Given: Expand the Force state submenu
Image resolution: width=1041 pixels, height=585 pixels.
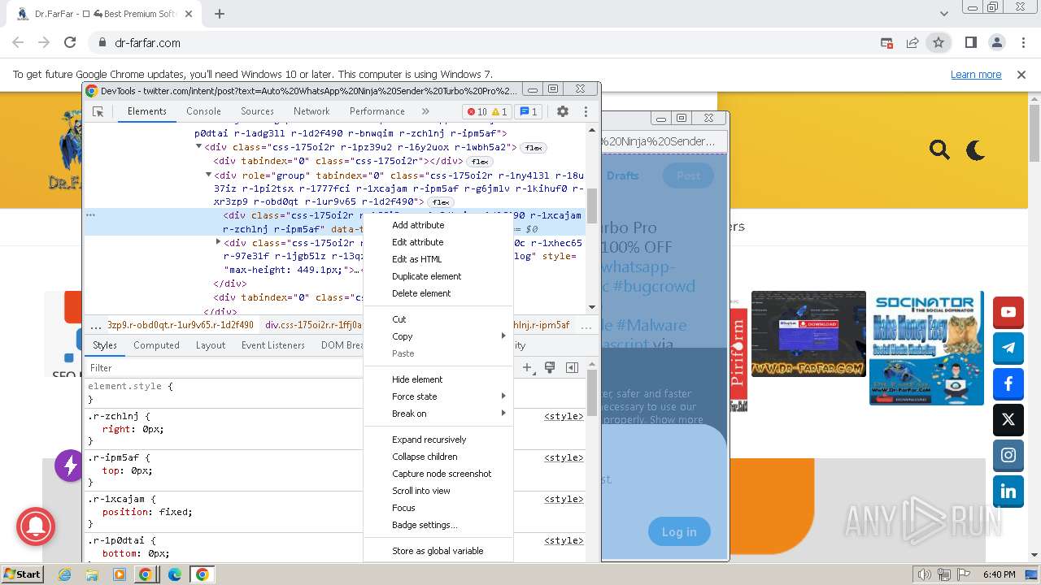Looking at the screenshot, I should pos(438,396).
